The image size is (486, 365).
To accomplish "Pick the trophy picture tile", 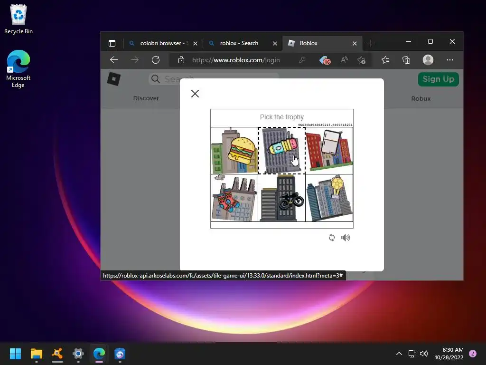I will pos(329,198).
